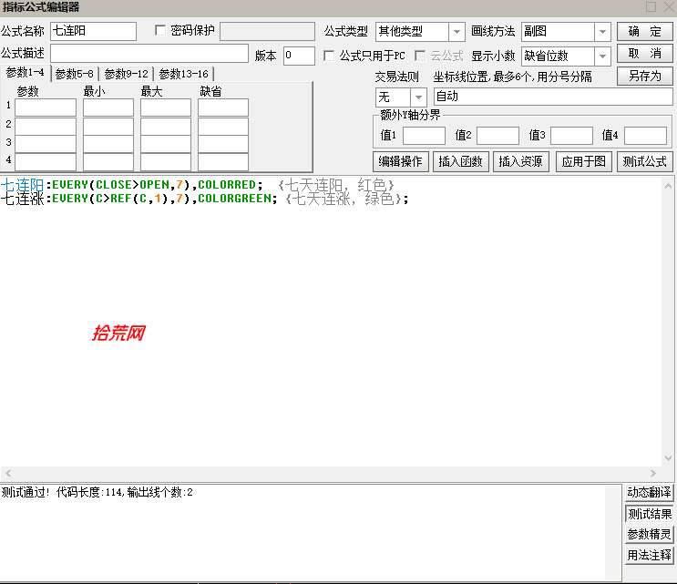Open the 用法注释 usage notes
The height and width of the screenshot is (584, 677).
tap(649, 555)
